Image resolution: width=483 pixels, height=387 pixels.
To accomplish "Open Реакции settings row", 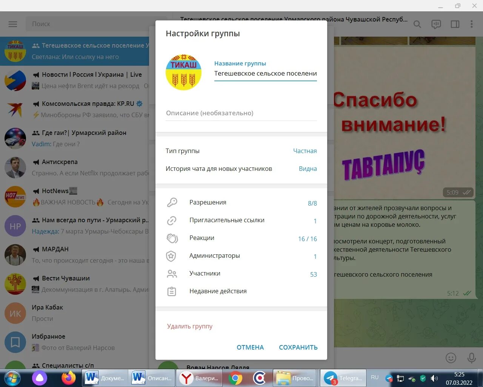I will point(241,238).
